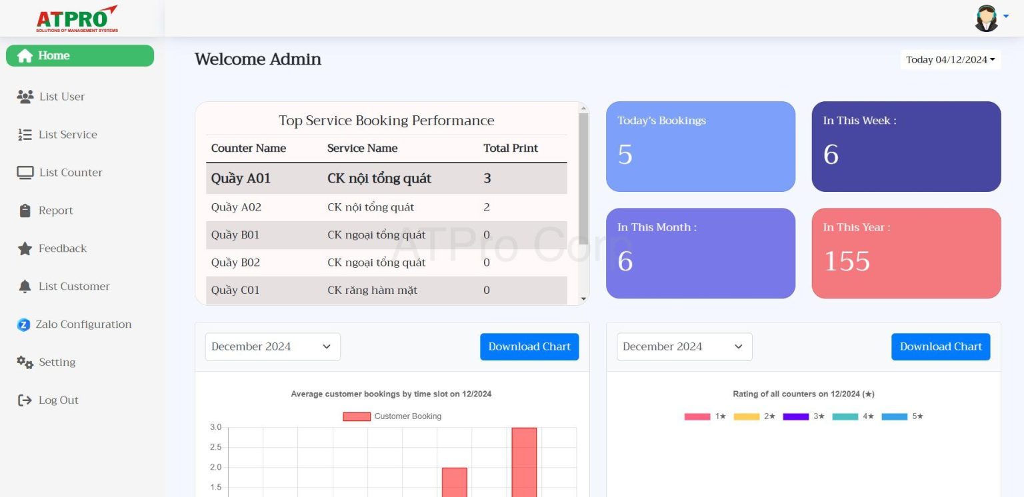
Task: Open the List Counter page
Action: point(71,173)
